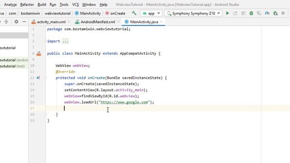Select the MainActivity.java tab
This screenshot has width=290, height=163.
(x=144, y=22)
